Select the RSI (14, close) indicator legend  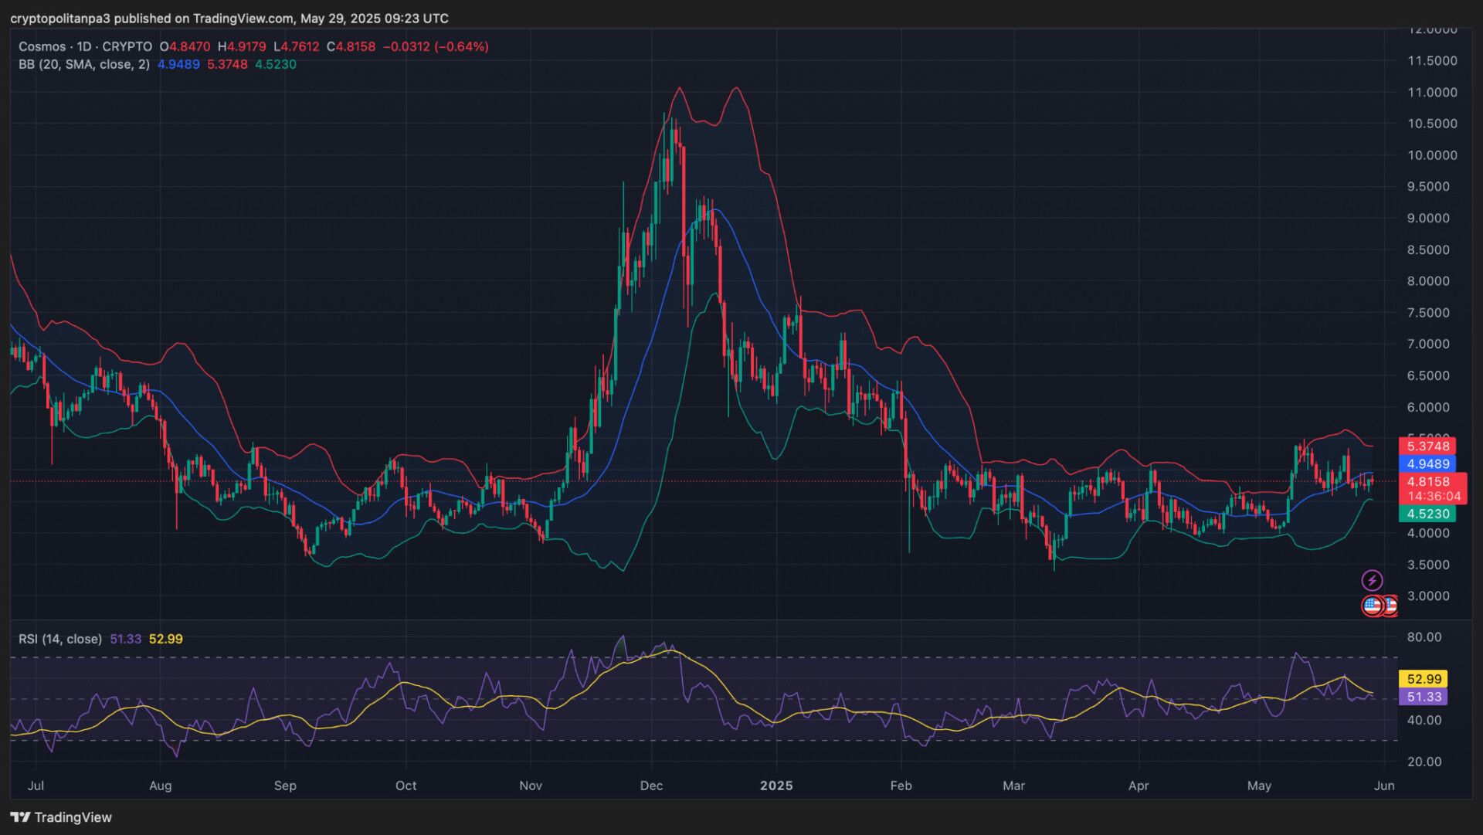pyautogui.click(x=60, y=640)
